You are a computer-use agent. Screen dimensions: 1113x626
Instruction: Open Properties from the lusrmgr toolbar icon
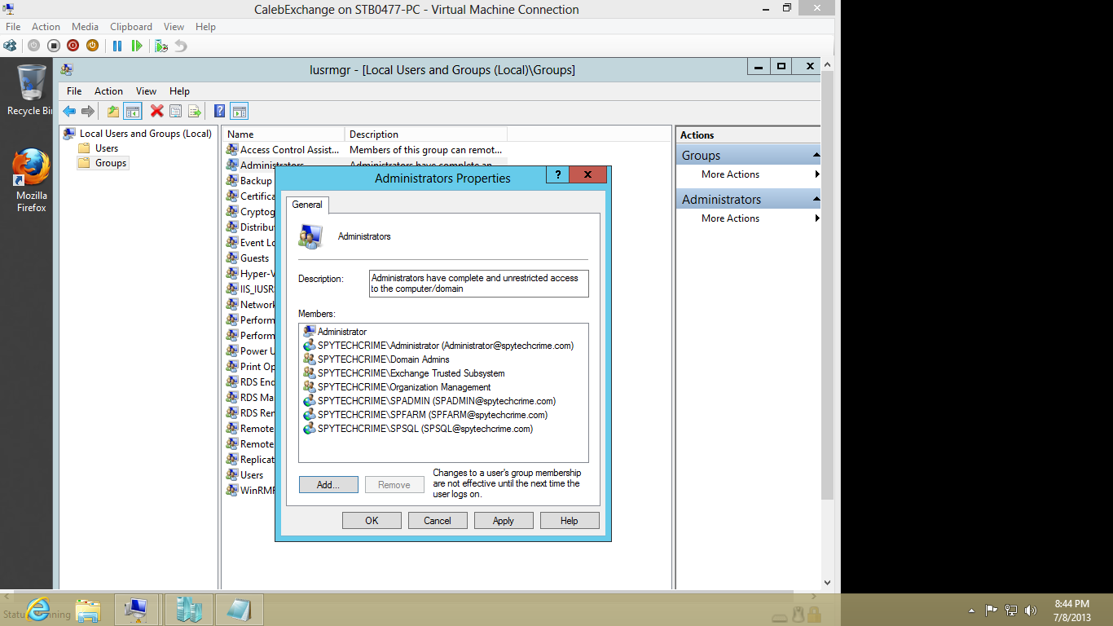coord(175,111)
